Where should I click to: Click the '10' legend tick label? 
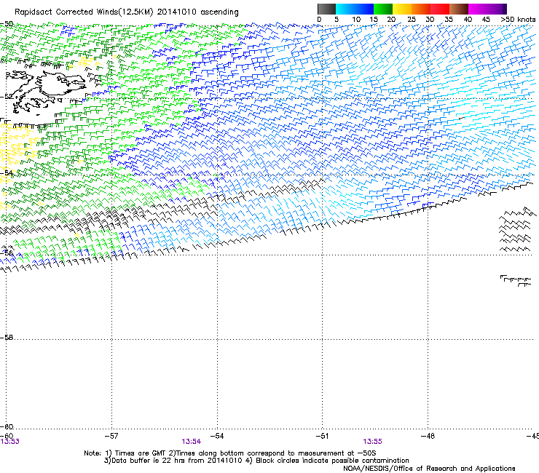point(356,20)
